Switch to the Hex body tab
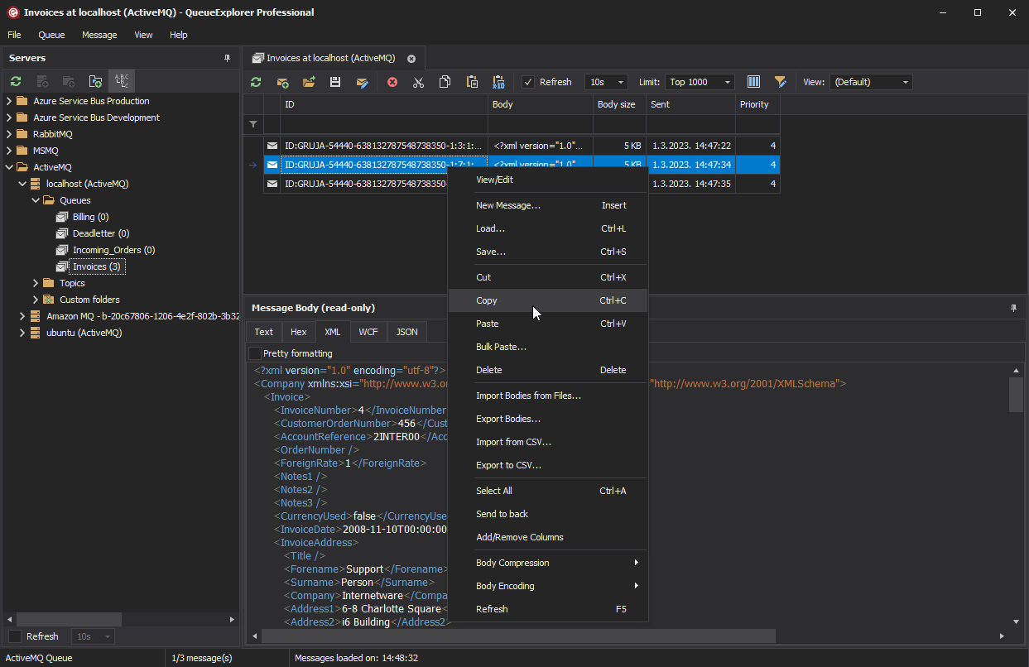Screen dimensions: 1029x667 coord(298,331)
